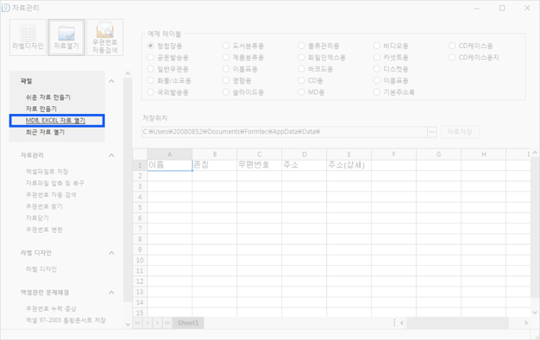The width and height of the screenshot is (540, 340).
Task: Click the 자료저장 button
Action: pyautogui.click(x=460, y=132)
